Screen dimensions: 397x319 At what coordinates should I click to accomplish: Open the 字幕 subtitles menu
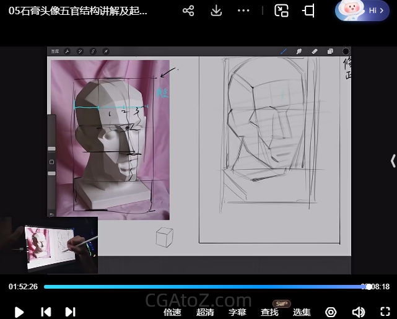(237, 312)
